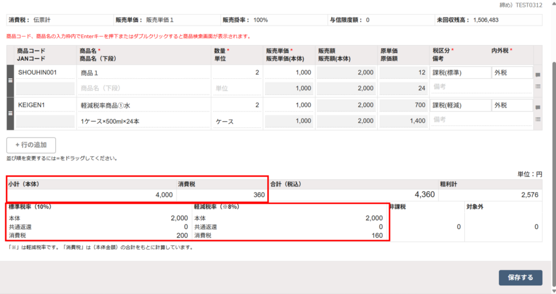The height and width of the screenshot is (294, 556).
Task: Click the comment icon on the SHOUHIN001 row
Action: pos(538,75)
